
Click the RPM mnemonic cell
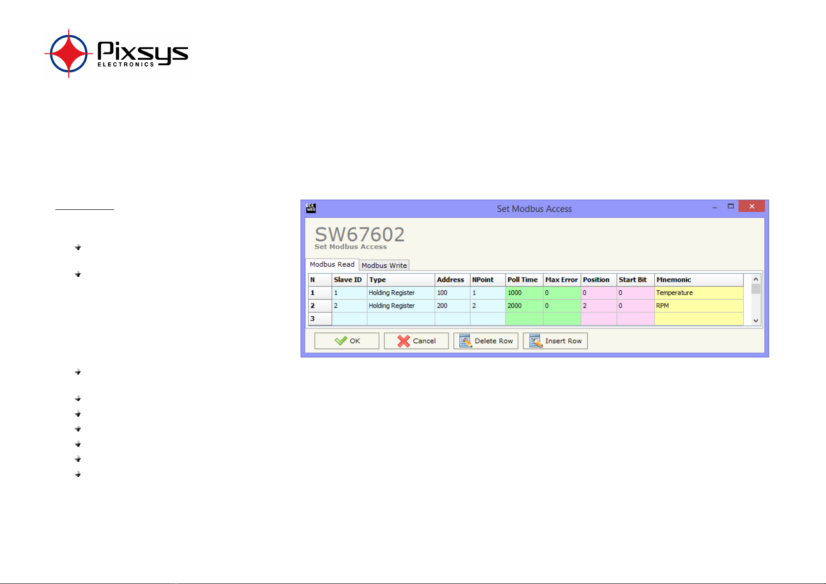[x=699, y=305]
